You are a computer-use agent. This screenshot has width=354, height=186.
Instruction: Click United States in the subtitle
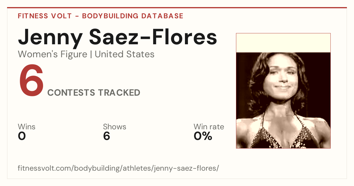click(125, 54)
